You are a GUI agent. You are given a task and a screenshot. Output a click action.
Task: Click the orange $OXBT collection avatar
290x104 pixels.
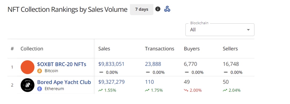click(x=27, y=67)
